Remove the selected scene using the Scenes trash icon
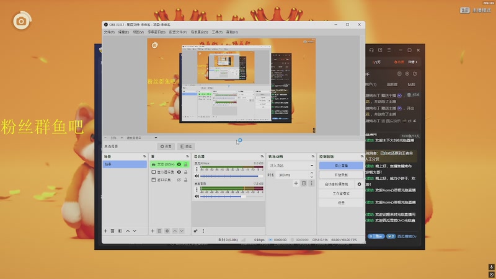Viewport: 496px width, 279px height. [113, 231]
